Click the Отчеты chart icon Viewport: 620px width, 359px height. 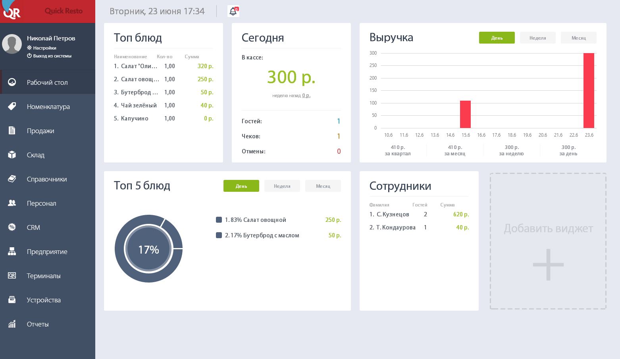[x=12, y=324]
